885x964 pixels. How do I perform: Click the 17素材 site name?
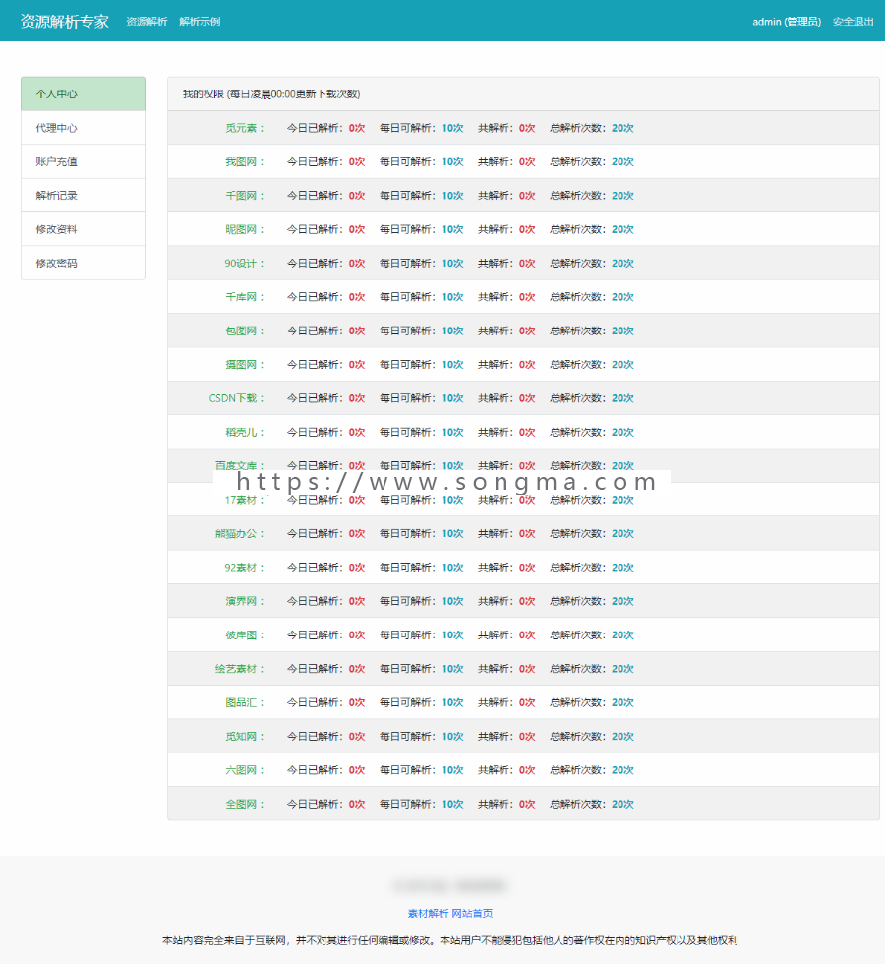[244, 500]
